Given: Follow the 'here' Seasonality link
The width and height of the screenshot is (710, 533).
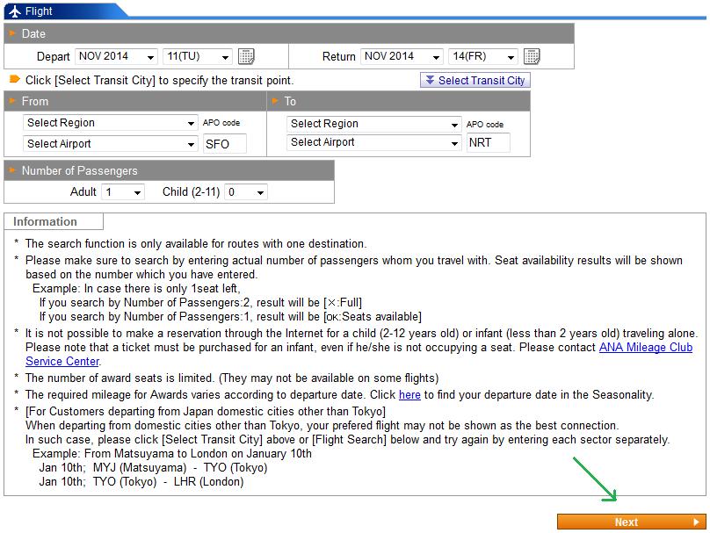Looking at the screenshot, I should tap(409, 395).
